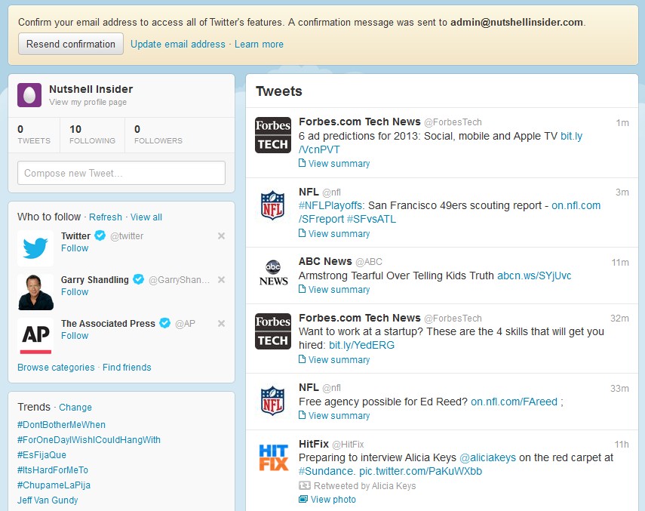Follow The Associated Press
This screenshot has height=511, width=645.
[x=75, y=336]
